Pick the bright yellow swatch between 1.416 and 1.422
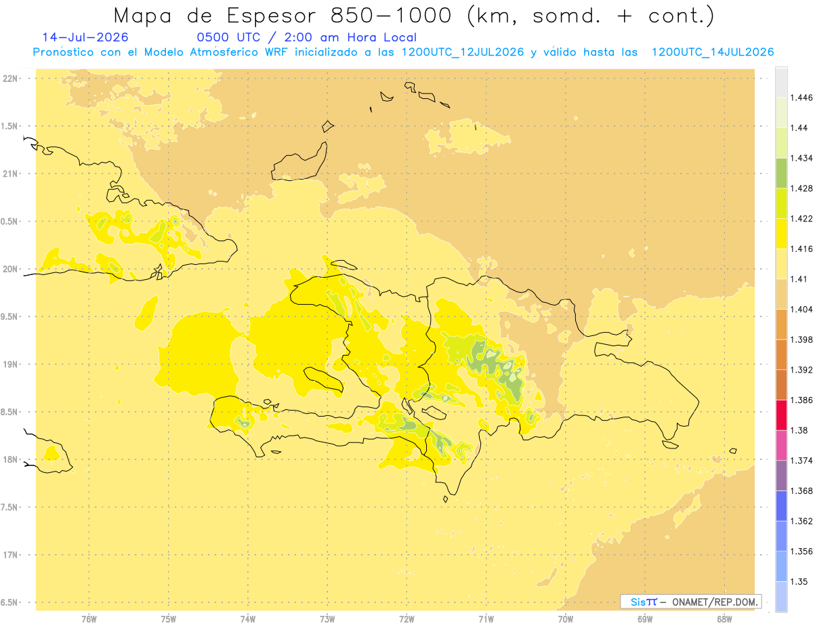Viewport: 813px width, 628px height. (781, 234)
